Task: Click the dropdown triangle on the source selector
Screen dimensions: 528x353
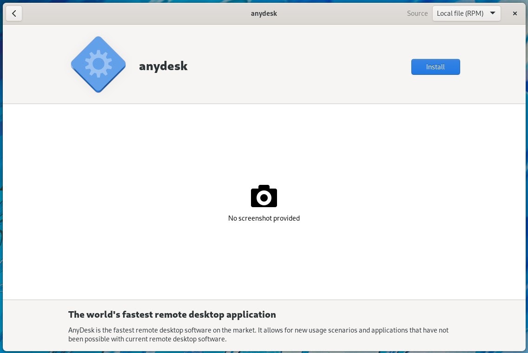Action: click(492, 13)
